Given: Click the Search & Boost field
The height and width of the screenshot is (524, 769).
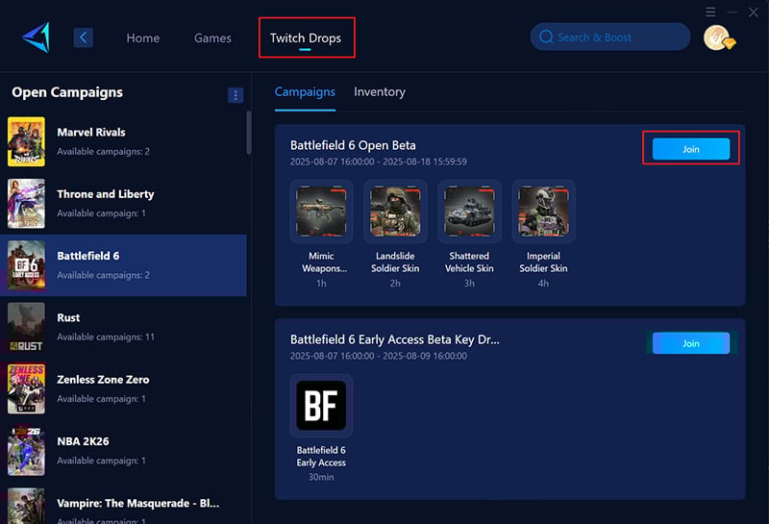Looking at the screenshot, I should click(610, 37).
